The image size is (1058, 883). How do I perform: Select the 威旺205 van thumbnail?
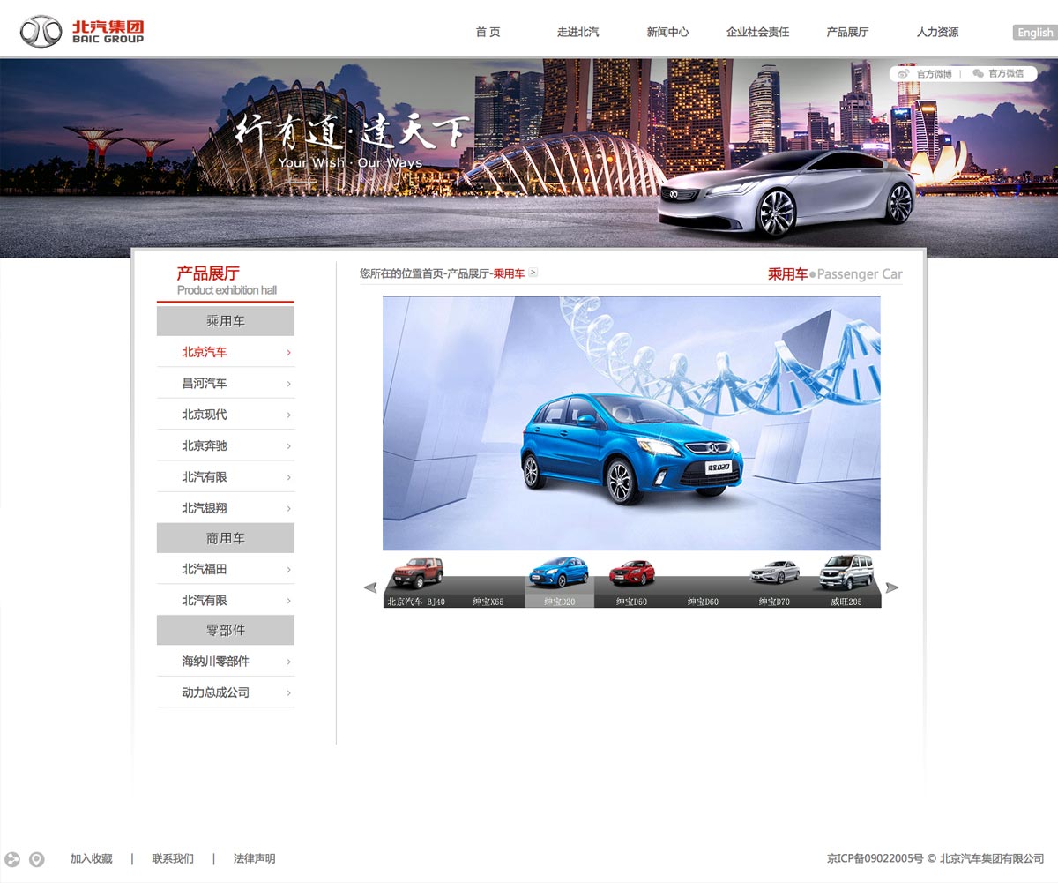tap(846, 572)
